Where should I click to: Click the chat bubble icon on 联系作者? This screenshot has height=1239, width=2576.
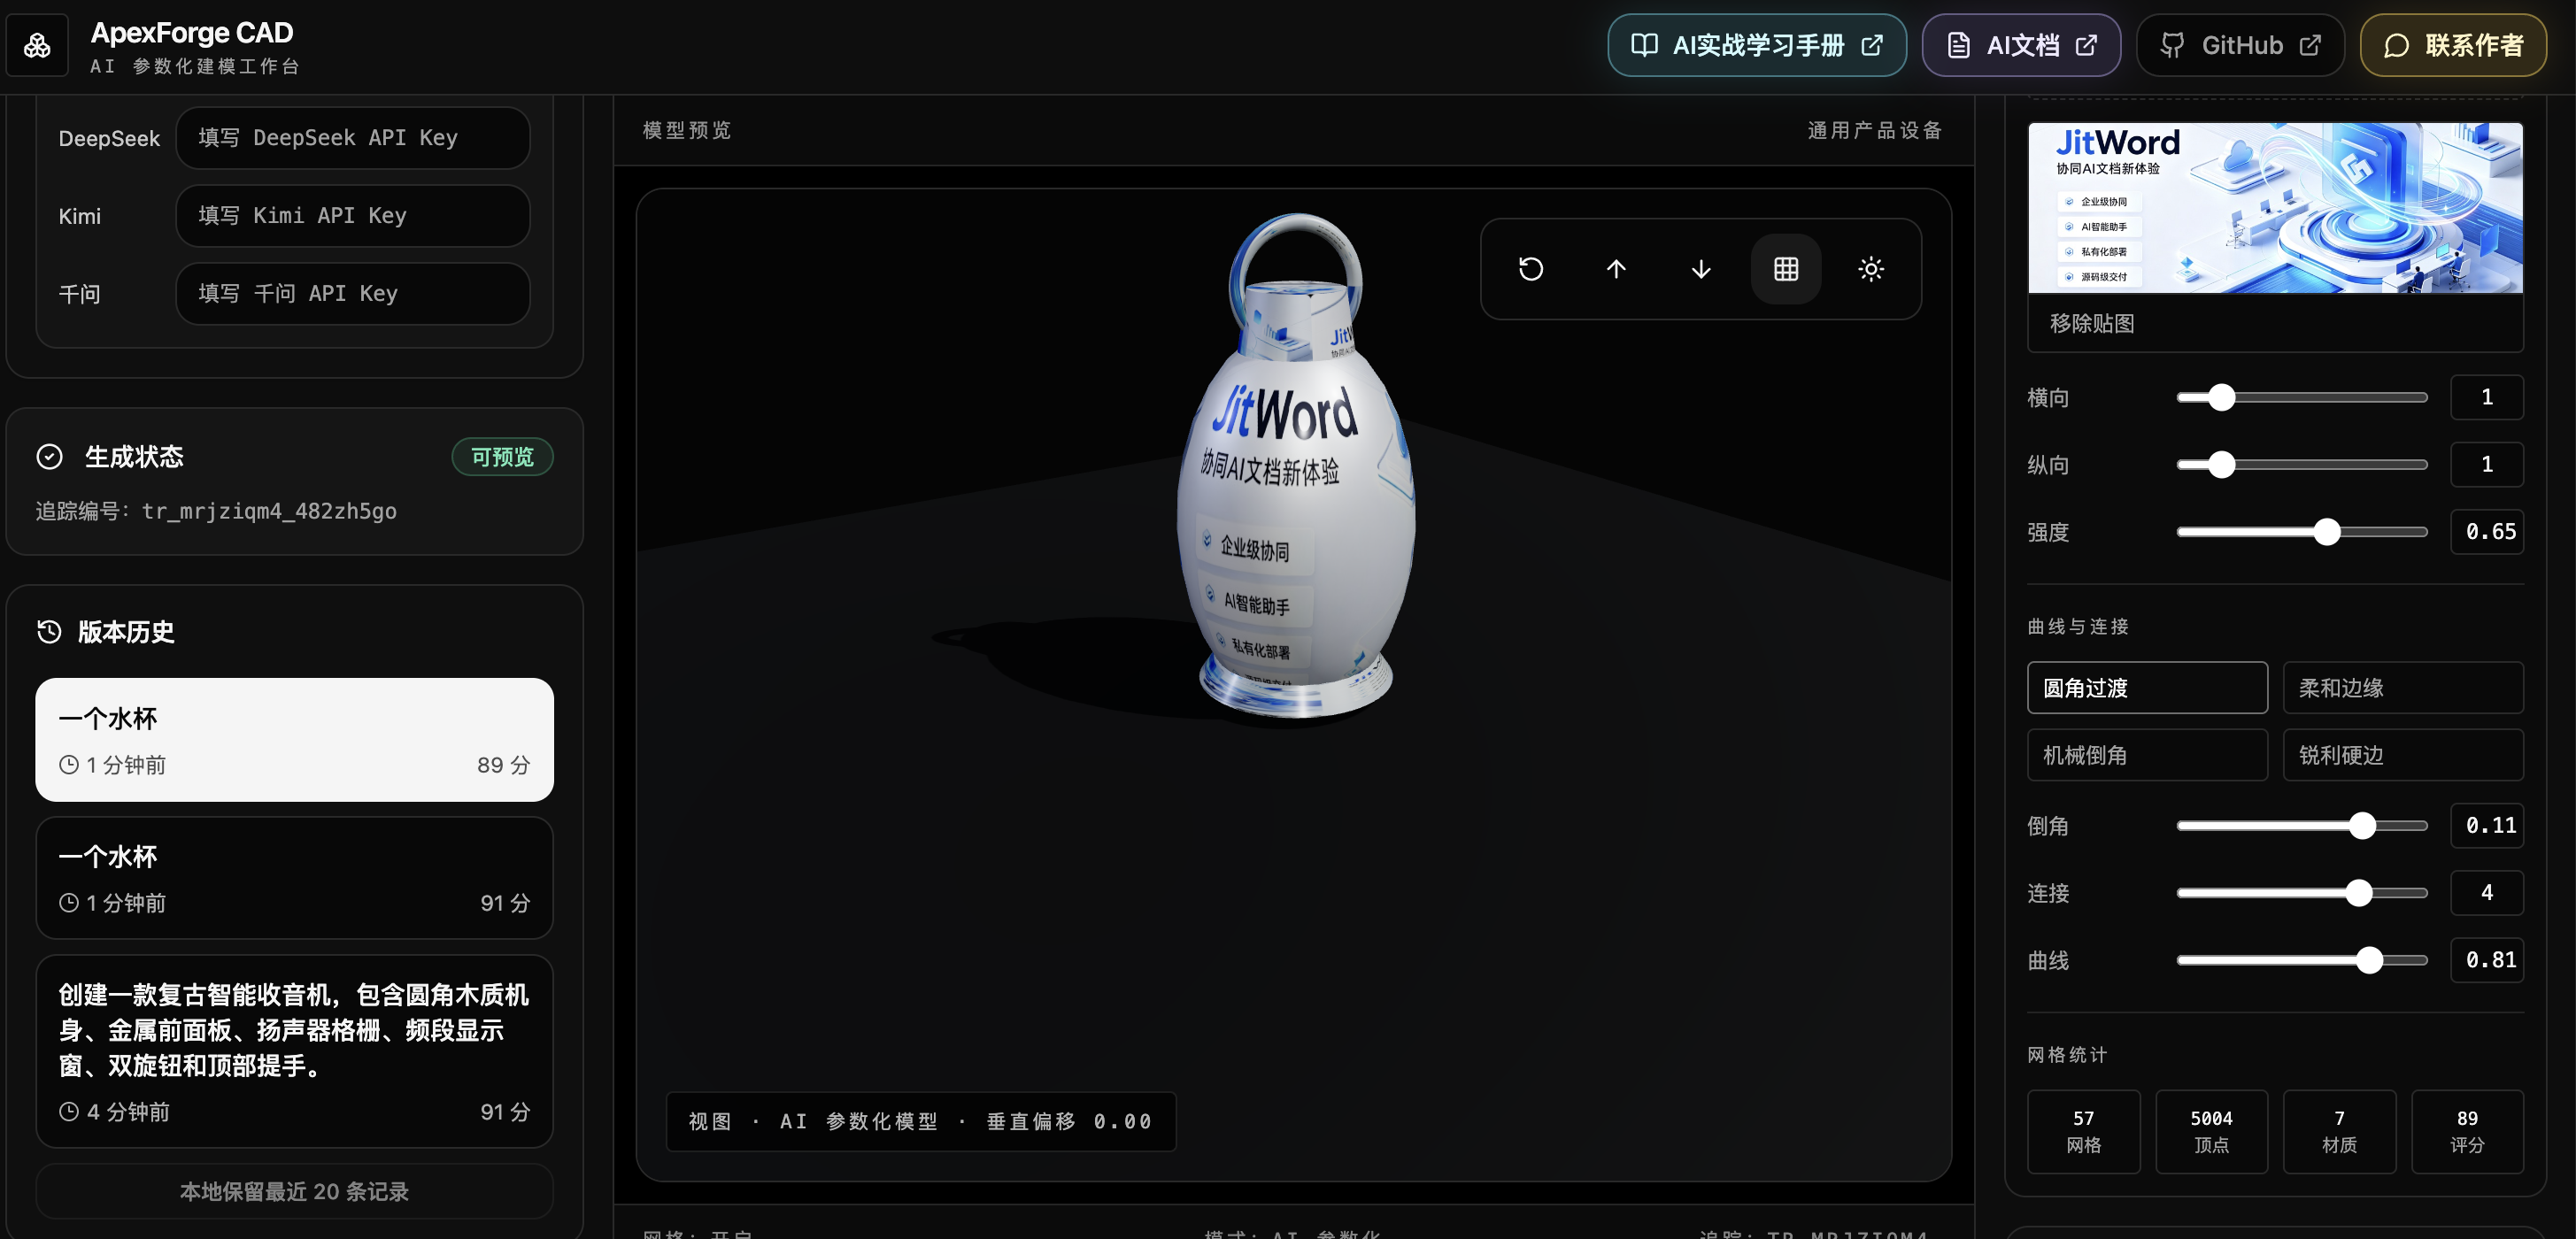[x=2397, y=45]
